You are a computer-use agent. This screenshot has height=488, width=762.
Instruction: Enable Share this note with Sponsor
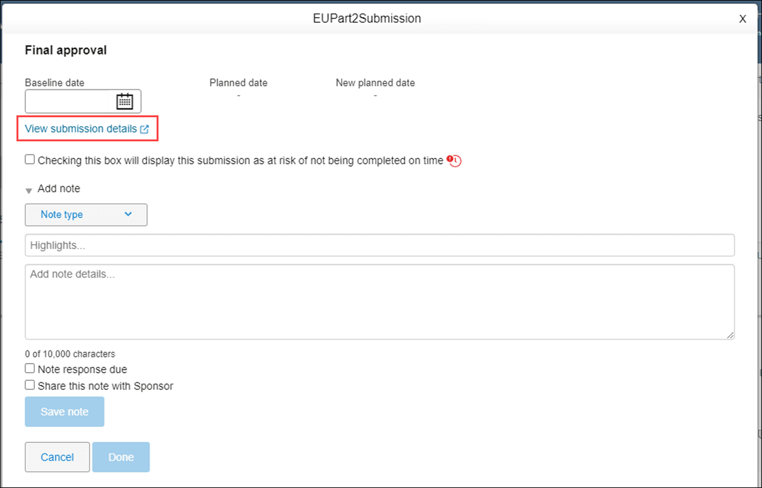(x=30, y=385)
